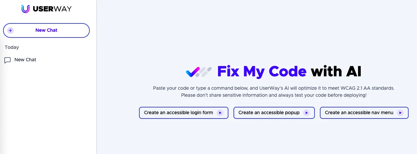417x154 pixels.
Task: Click the sensitive information warning text
Action: pyautogui.click(x=274, y=95)
